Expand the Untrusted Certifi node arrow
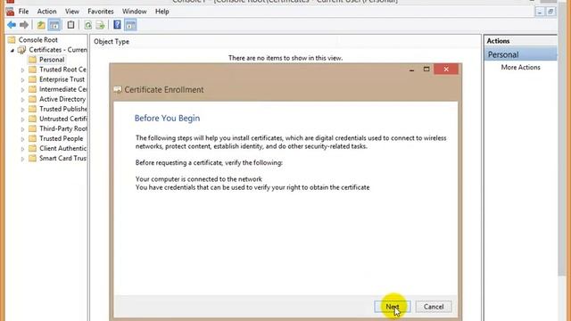 click(22, 119)
